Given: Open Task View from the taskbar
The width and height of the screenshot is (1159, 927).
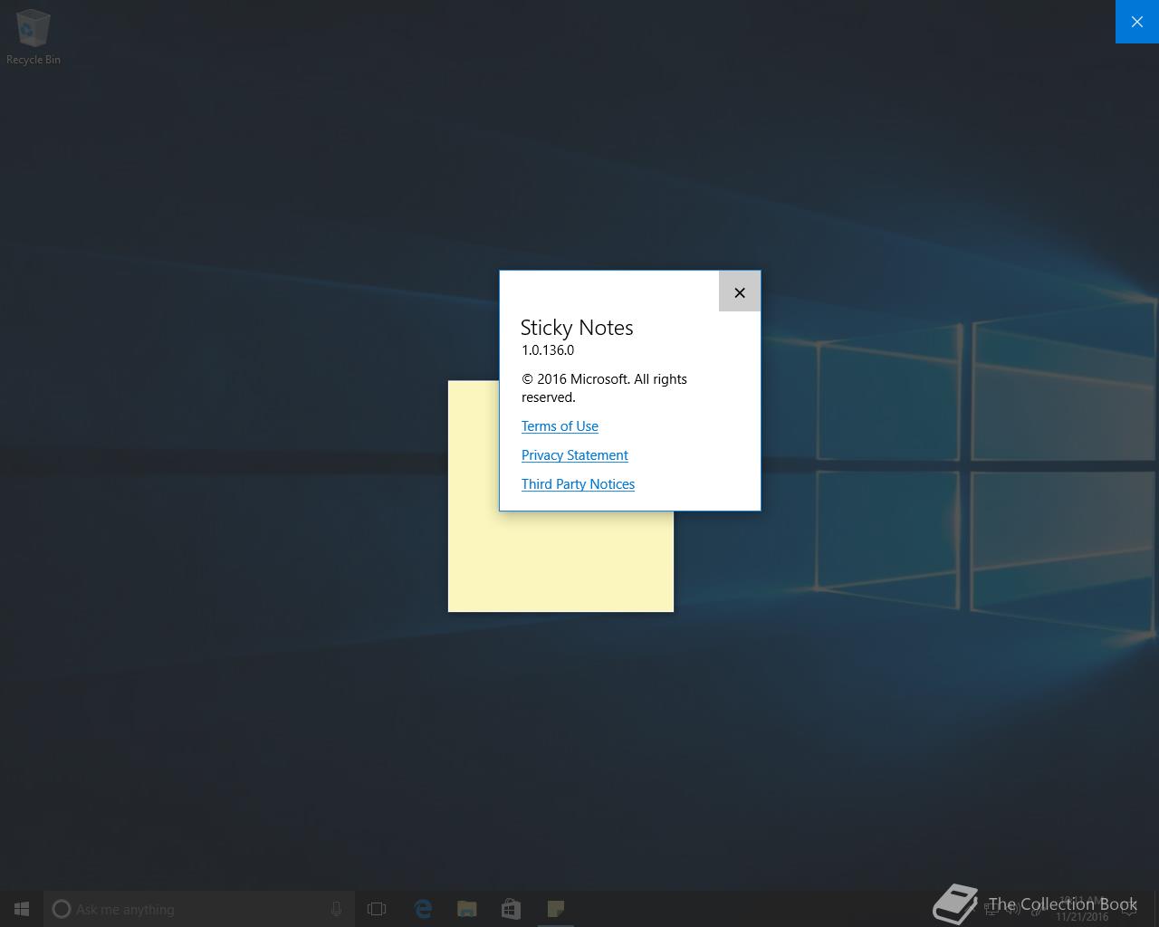Looking at the screenshot, I should [377, 909].
